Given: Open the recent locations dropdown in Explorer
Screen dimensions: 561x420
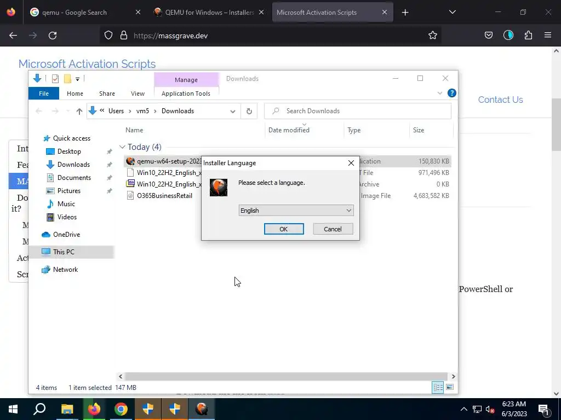Looking at the screenshot, I should (x=68, y=111).
